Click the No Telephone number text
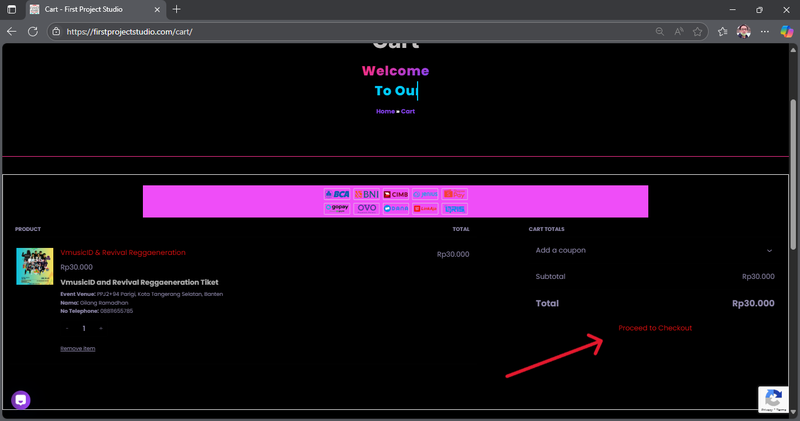The width and height of the screenshot is (800, 421). point(97,311)
